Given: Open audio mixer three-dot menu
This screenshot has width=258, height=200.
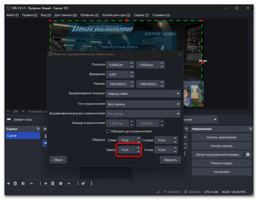Looking at the screenshot, I should pyautogui.click(x=92, y=183).
